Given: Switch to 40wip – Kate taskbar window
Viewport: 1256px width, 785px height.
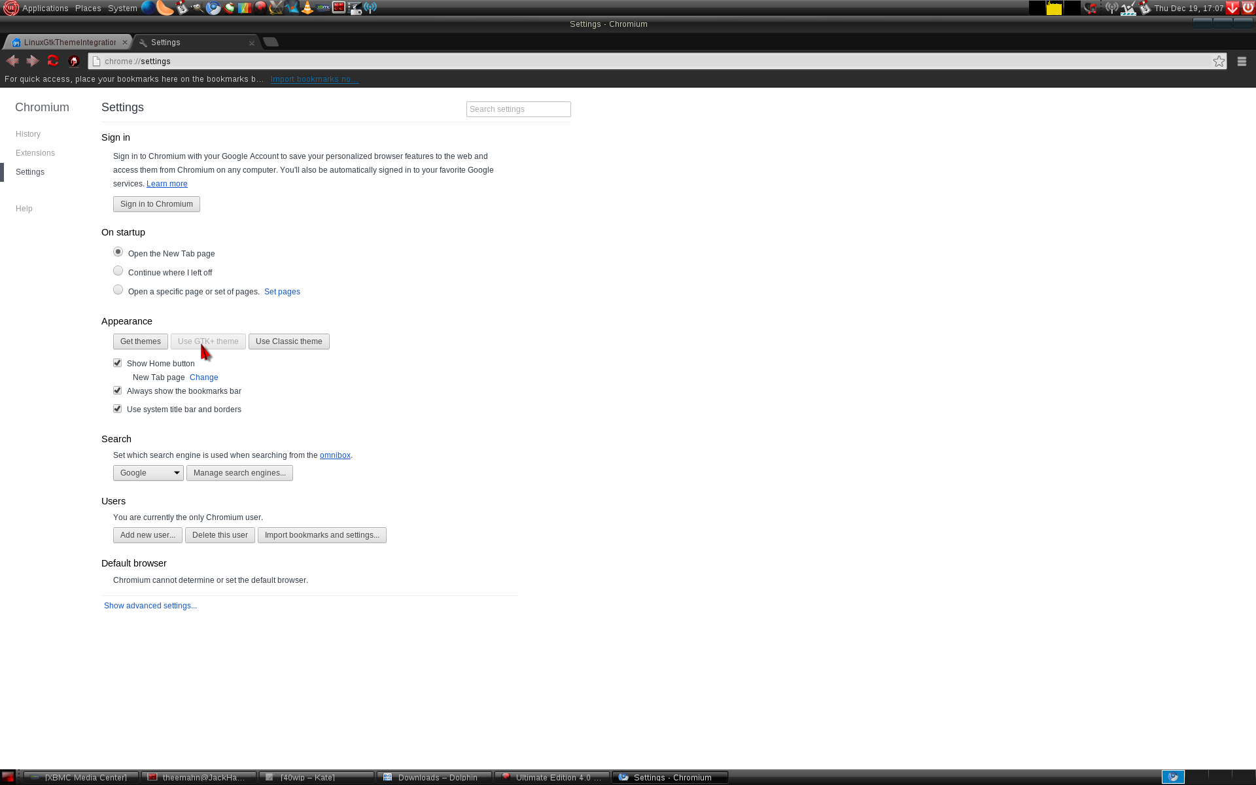Looking at the screenshot, I should pyautogui.click(x=317, y=777).
